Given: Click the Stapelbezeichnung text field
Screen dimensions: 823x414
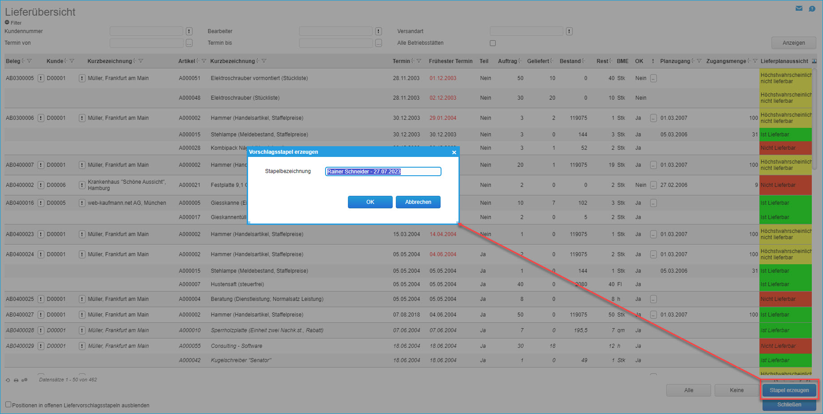Looking at the screenshot, I should point(383,172).
